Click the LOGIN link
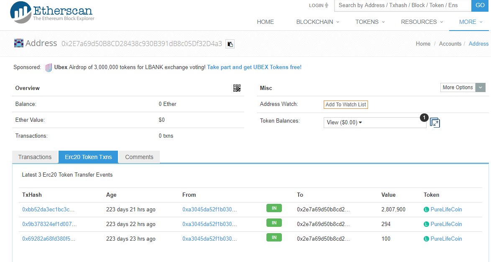 coord(316,5)
